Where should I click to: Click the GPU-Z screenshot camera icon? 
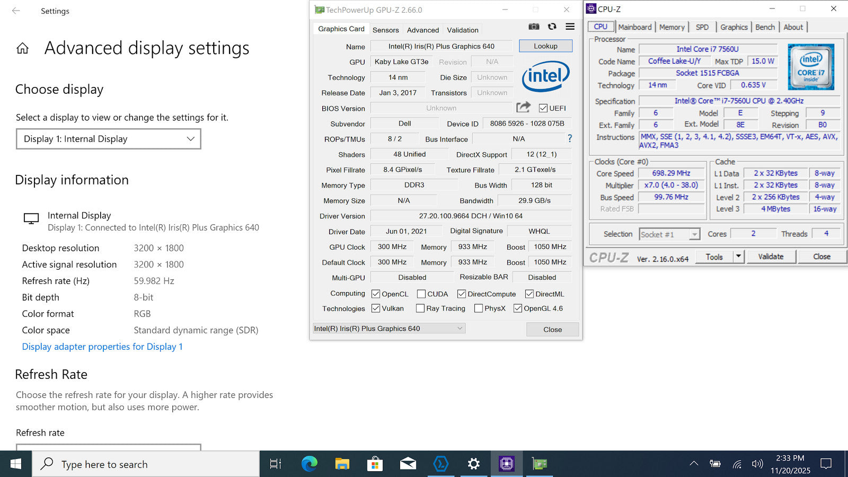pos(534,26)
